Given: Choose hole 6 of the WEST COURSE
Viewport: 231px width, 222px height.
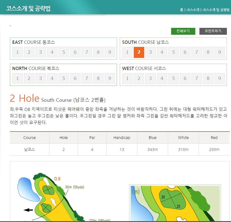Looking at the screenshot, I should point(185,78).
